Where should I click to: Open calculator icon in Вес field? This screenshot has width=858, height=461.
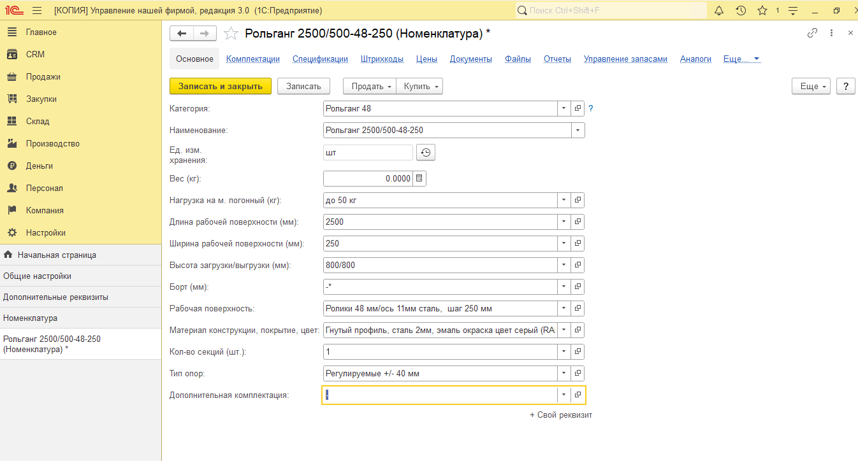[x=419, y=179]
